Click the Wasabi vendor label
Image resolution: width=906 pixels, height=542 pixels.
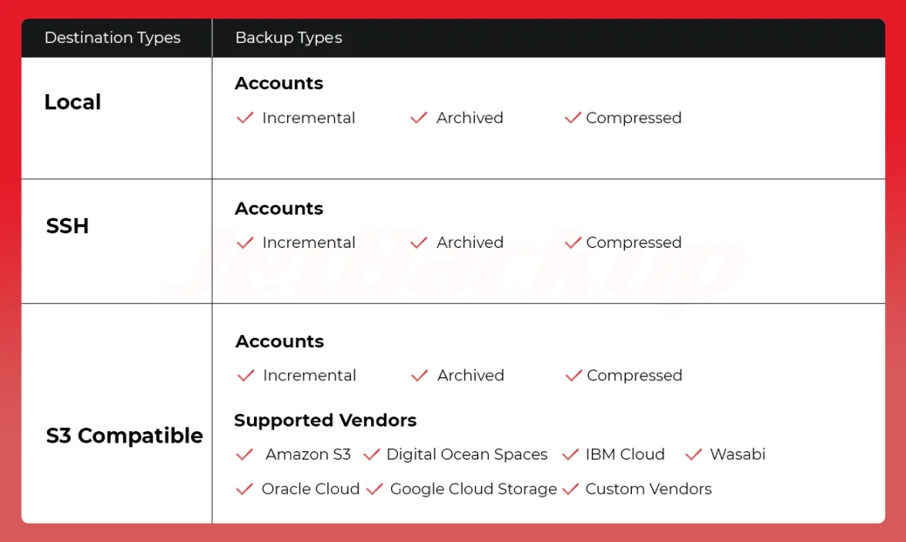[738, 455]
